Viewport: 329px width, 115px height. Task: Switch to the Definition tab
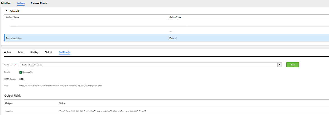point(5,3)
